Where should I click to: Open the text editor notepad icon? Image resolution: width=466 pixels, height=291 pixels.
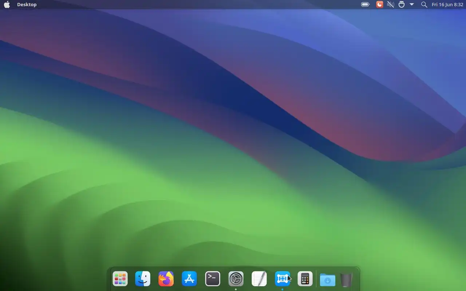(x=259, y=279)
